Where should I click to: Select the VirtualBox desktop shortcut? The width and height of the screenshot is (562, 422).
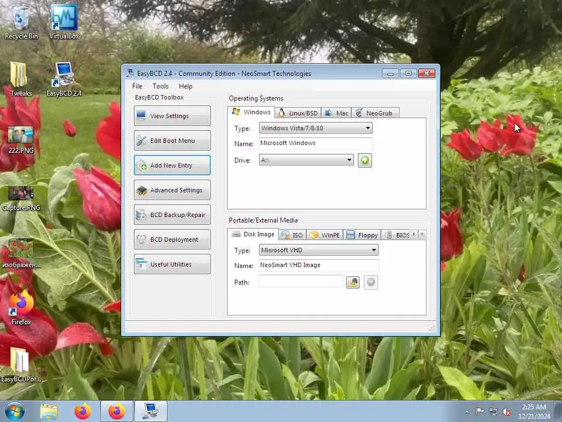64,22
